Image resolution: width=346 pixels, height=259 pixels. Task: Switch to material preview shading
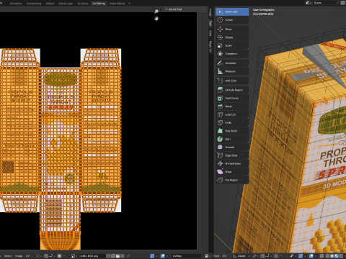(x=337, y=256)
